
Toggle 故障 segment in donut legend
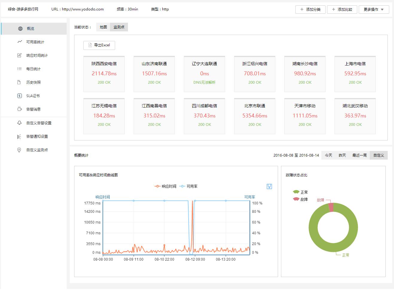pyautogui.click(x=300, y=199)
